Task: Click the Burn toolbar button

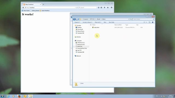Action: tap(105, 22)
